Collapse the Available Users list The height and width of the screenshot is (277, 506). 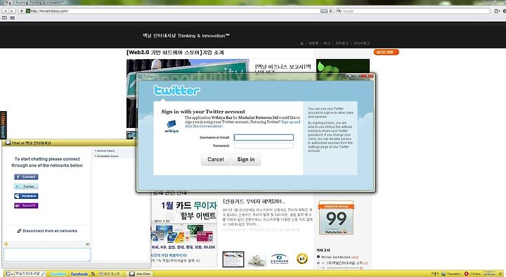coord(107,156)
